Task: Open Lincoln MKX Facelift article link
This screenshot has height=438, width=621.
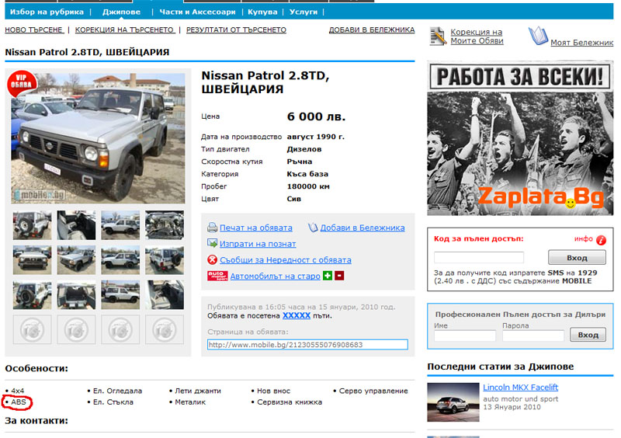Action: coord(520,388)
